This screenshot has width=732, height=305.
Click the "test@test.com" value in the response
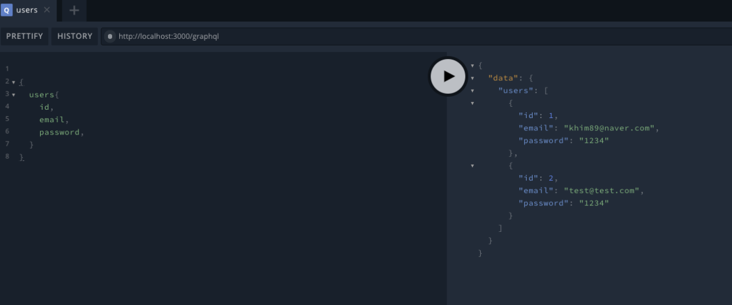pos(601,191)
